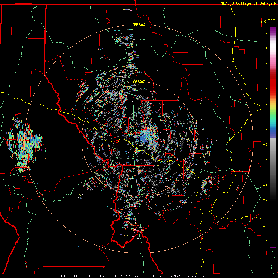Screen dimensions: 278x278
Task: Click the color scale value 2
Action: [x=267, y=103]
